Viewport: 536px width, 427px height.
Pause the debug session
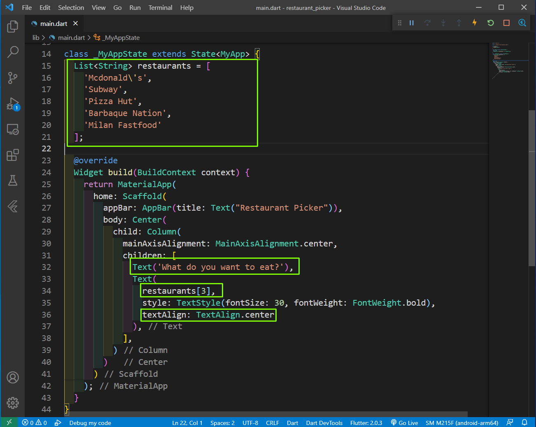tap(412, 23)
